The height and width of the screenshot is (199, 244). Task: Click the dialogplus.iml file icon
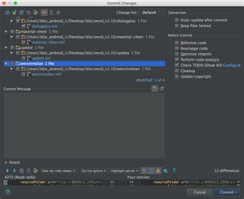(x=29, y=26)
